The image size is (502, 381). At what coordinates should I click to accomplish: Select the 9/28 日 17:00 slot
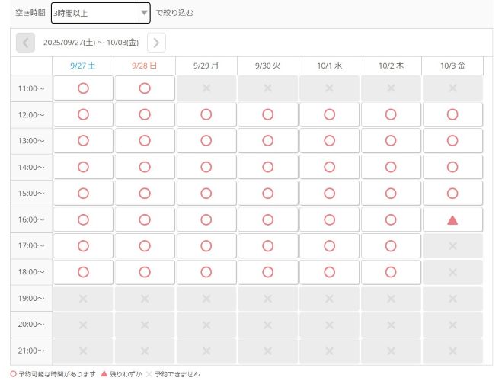point(145,245)
